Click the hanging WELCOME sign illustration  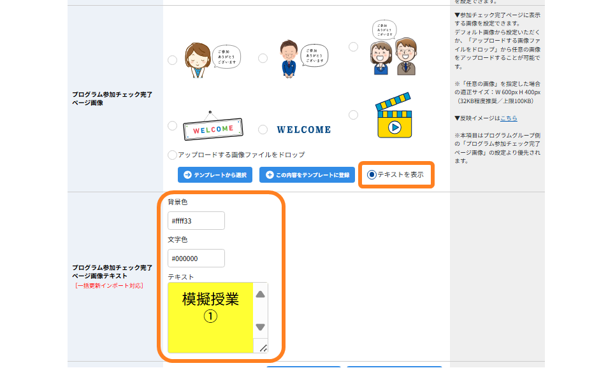point(213,126)
